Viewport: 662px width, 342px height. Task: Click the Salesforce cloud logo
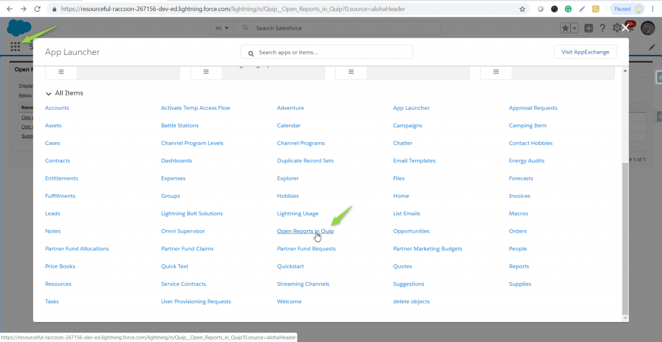coord(19,28)
